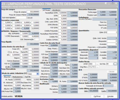Click the Sub-total digitado input
120x100 pixels.
pos(21,17)
